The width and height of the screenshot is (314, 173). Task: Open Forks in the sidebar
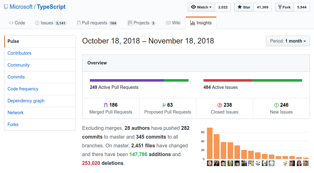click(x=40, y=125)
